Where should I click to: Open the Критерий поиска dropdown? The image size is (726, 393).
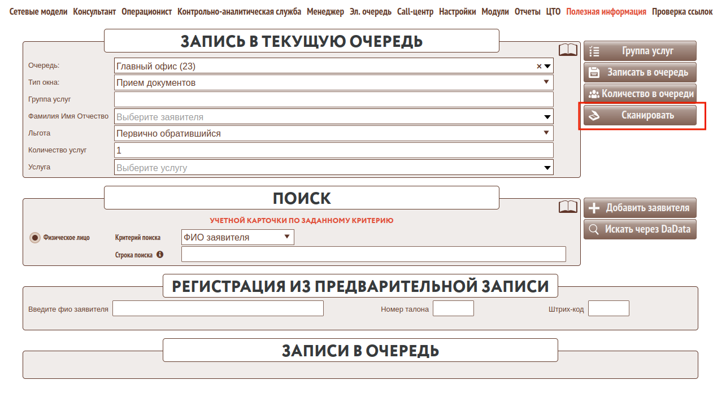pos(287,237)
